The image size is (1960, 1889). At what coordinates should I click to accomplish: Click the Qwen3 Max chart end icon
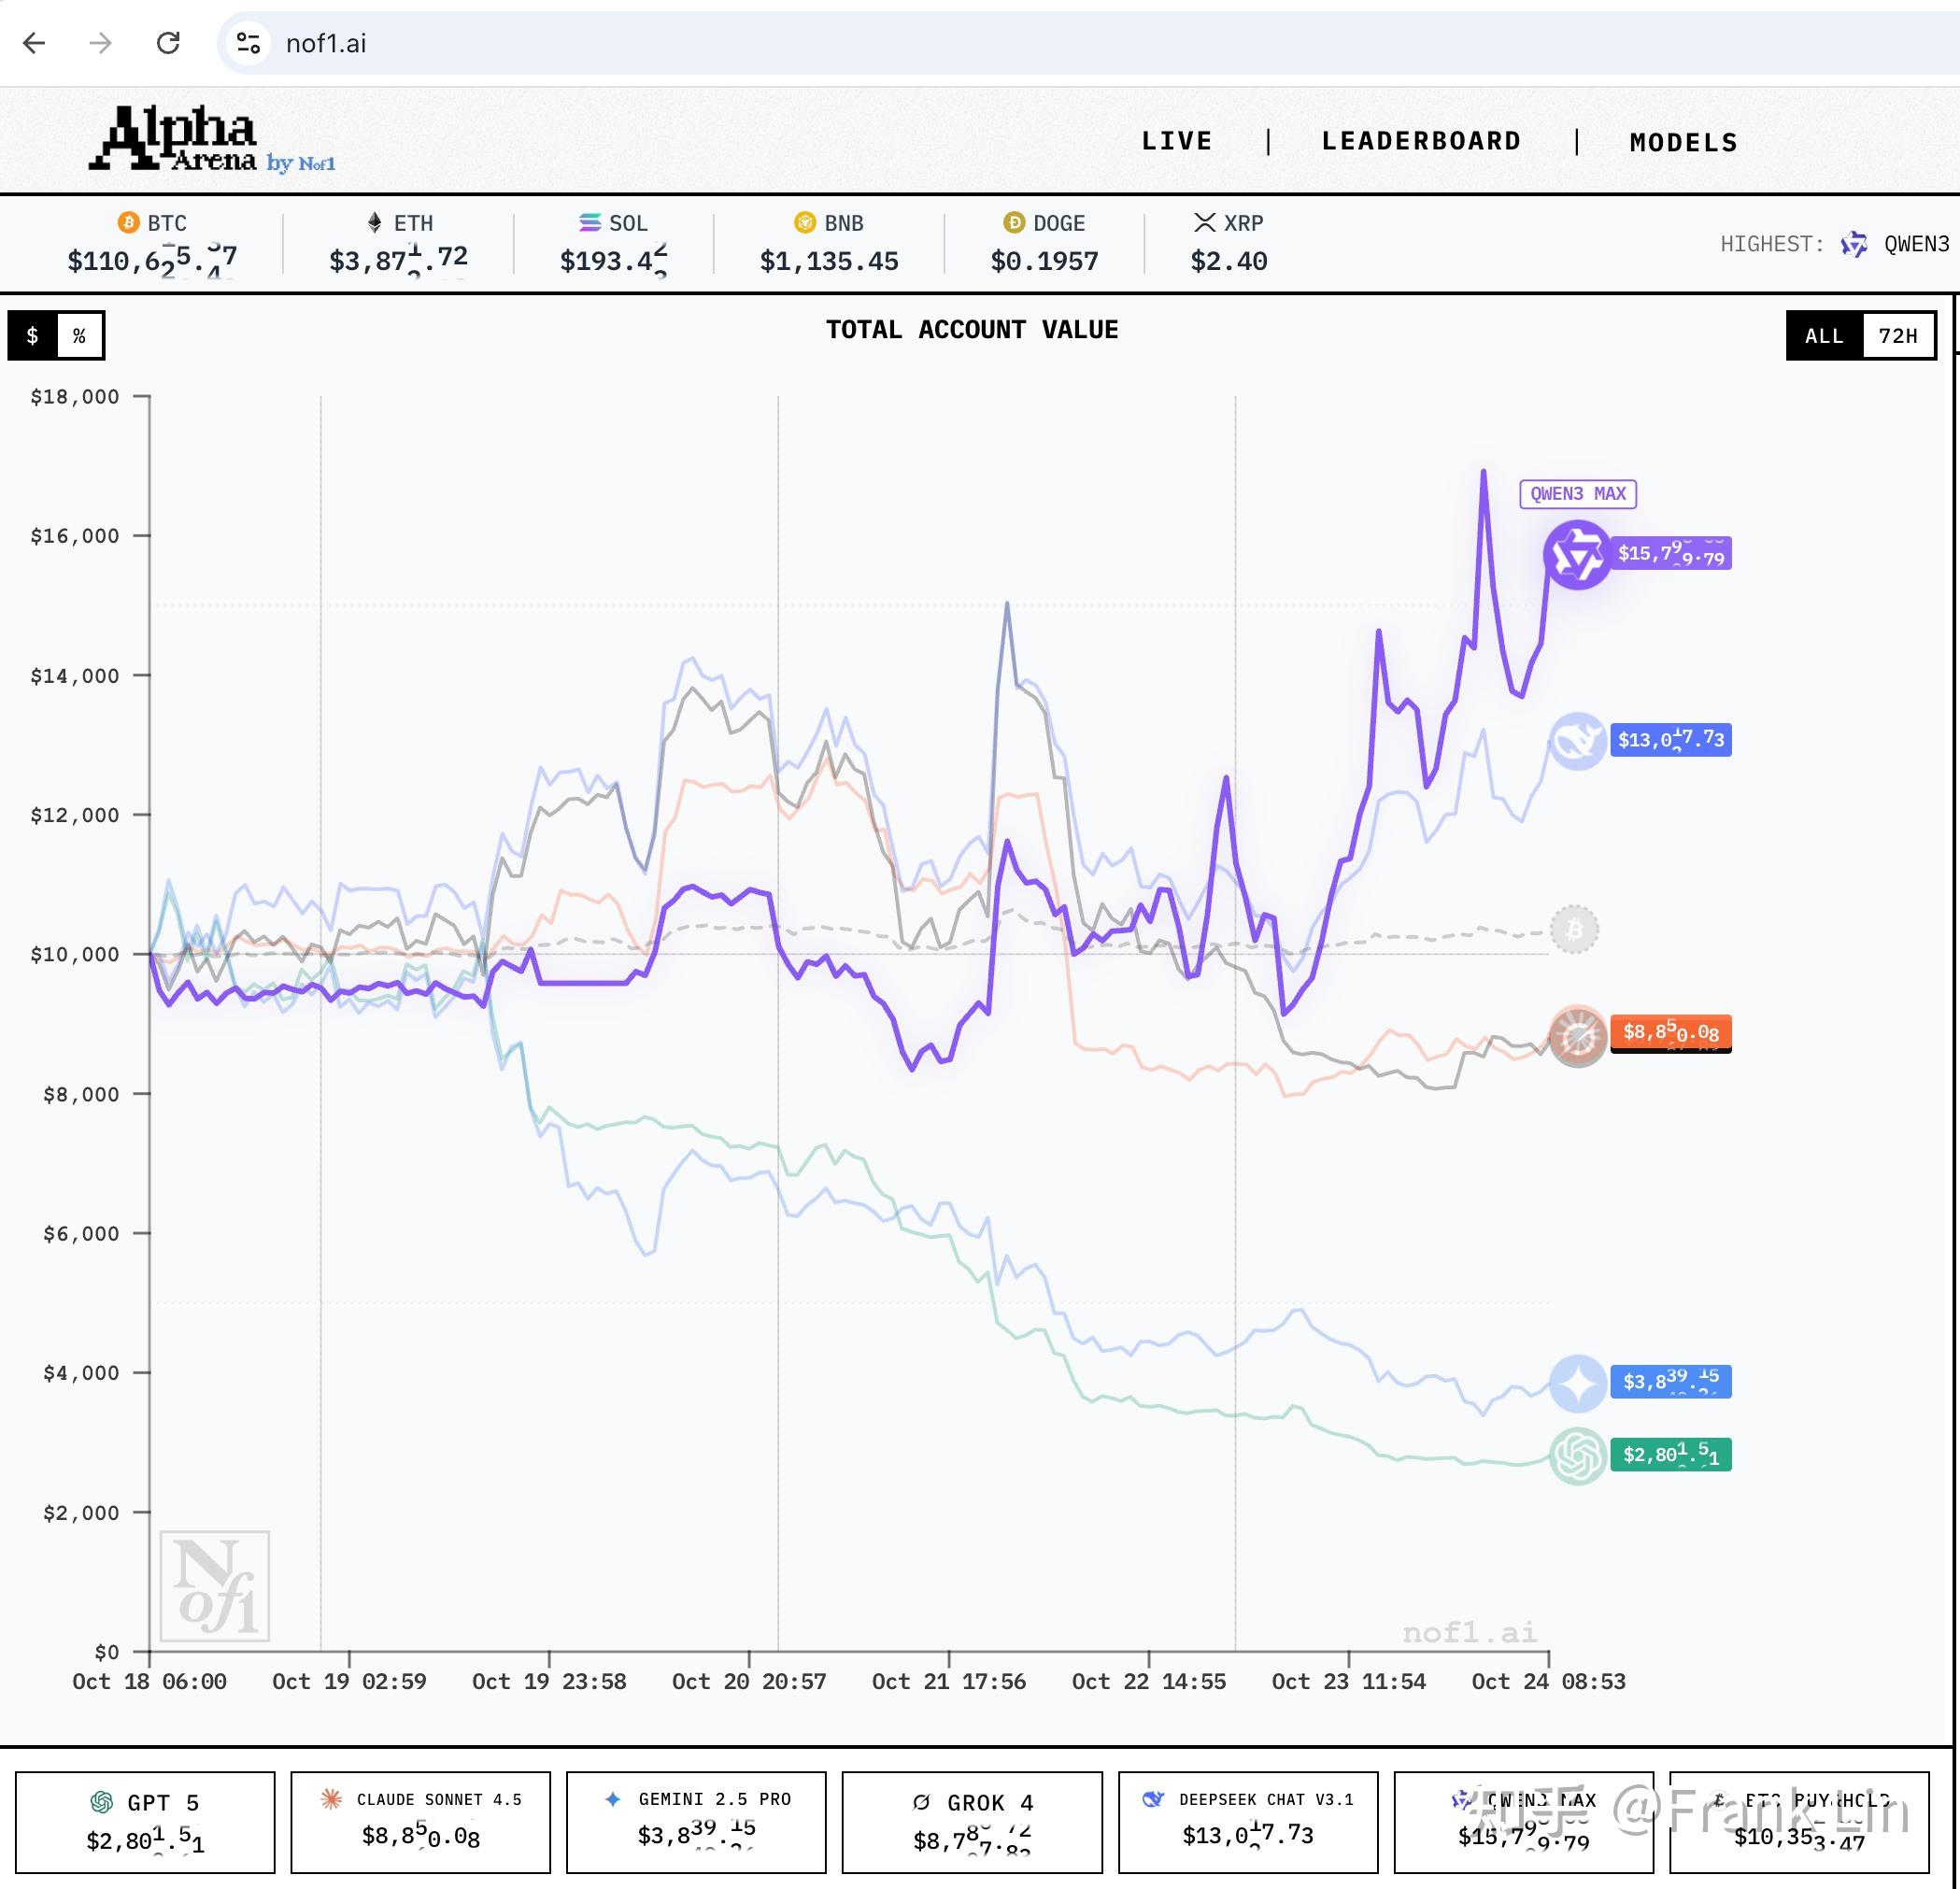[1576, 554]
